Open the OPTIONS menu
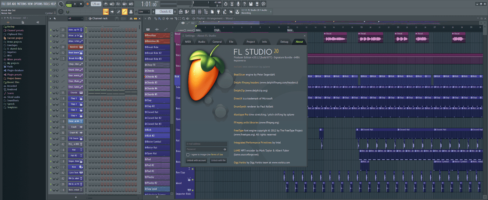This screenshot has height=200, width=488. [38, 4]
